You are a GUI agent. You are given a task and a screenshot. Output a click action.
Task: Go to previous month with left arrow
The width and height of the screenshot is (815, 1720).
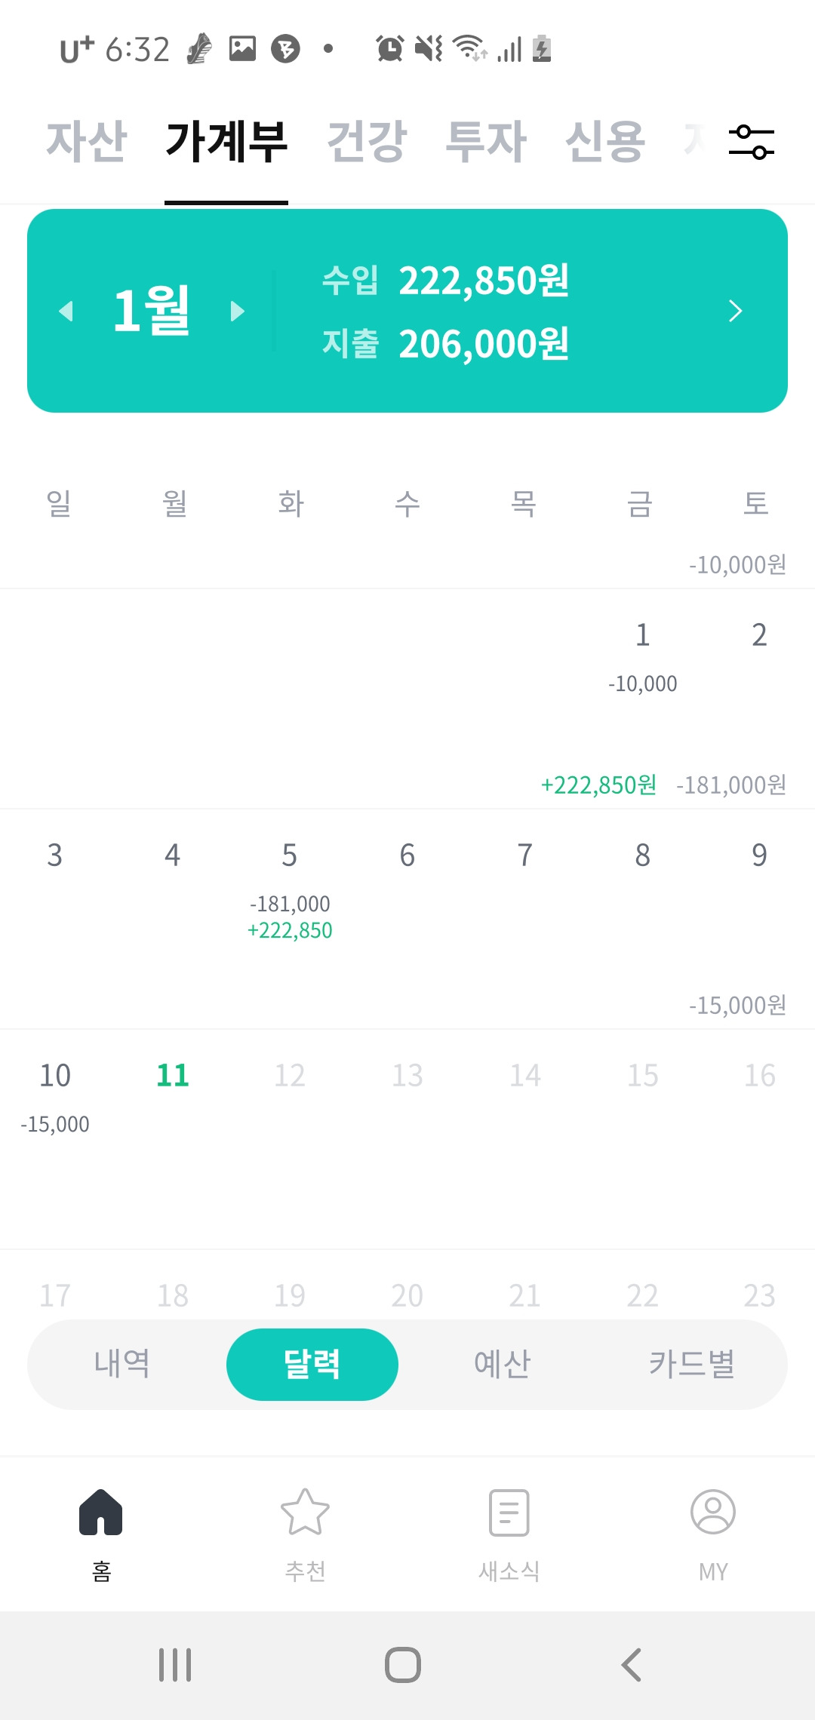coord(66,311)
